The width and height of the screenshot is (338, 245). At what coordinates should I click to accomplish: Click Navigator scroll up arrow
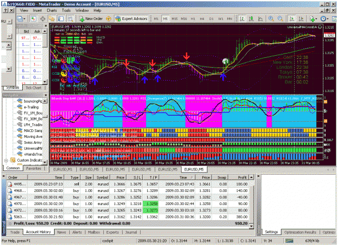coord(45,101)
